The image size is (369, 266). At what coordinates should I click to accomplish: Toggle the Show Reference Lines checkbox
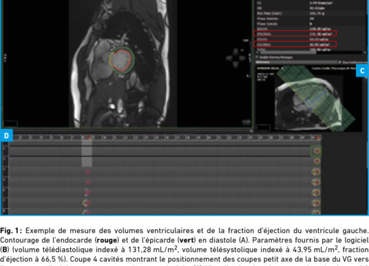(x=339, y=62)
